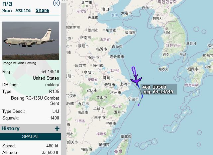Select the purple aircraft icon on map
The image size is (213, 155).
[136, 80]
